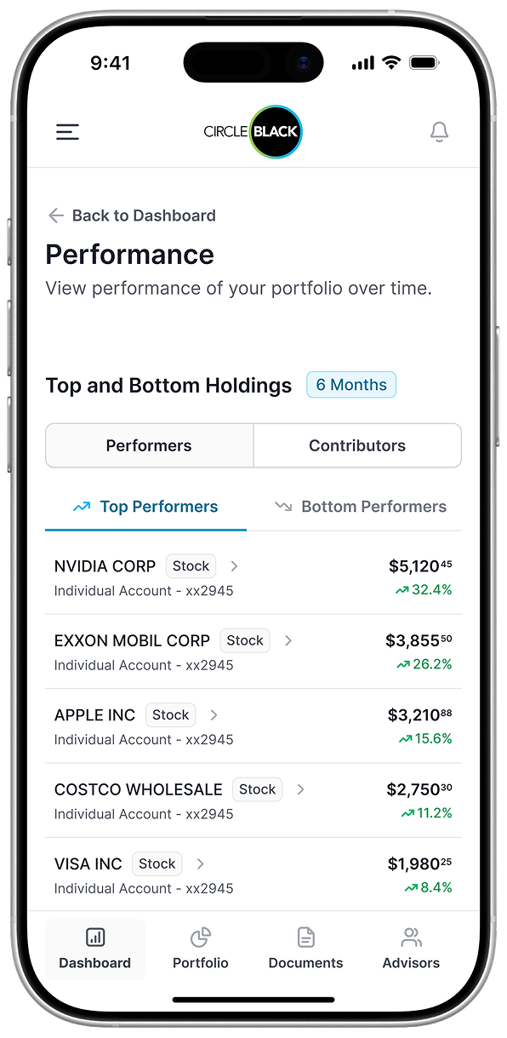Open the hamburger navigation menu

67,132
